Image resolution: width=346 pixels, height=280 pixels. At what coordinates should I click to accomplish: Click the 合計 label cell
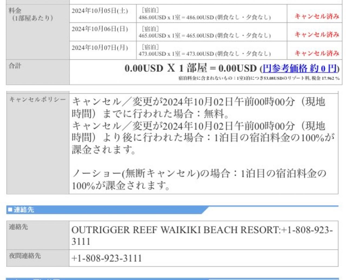pos(38,72)
